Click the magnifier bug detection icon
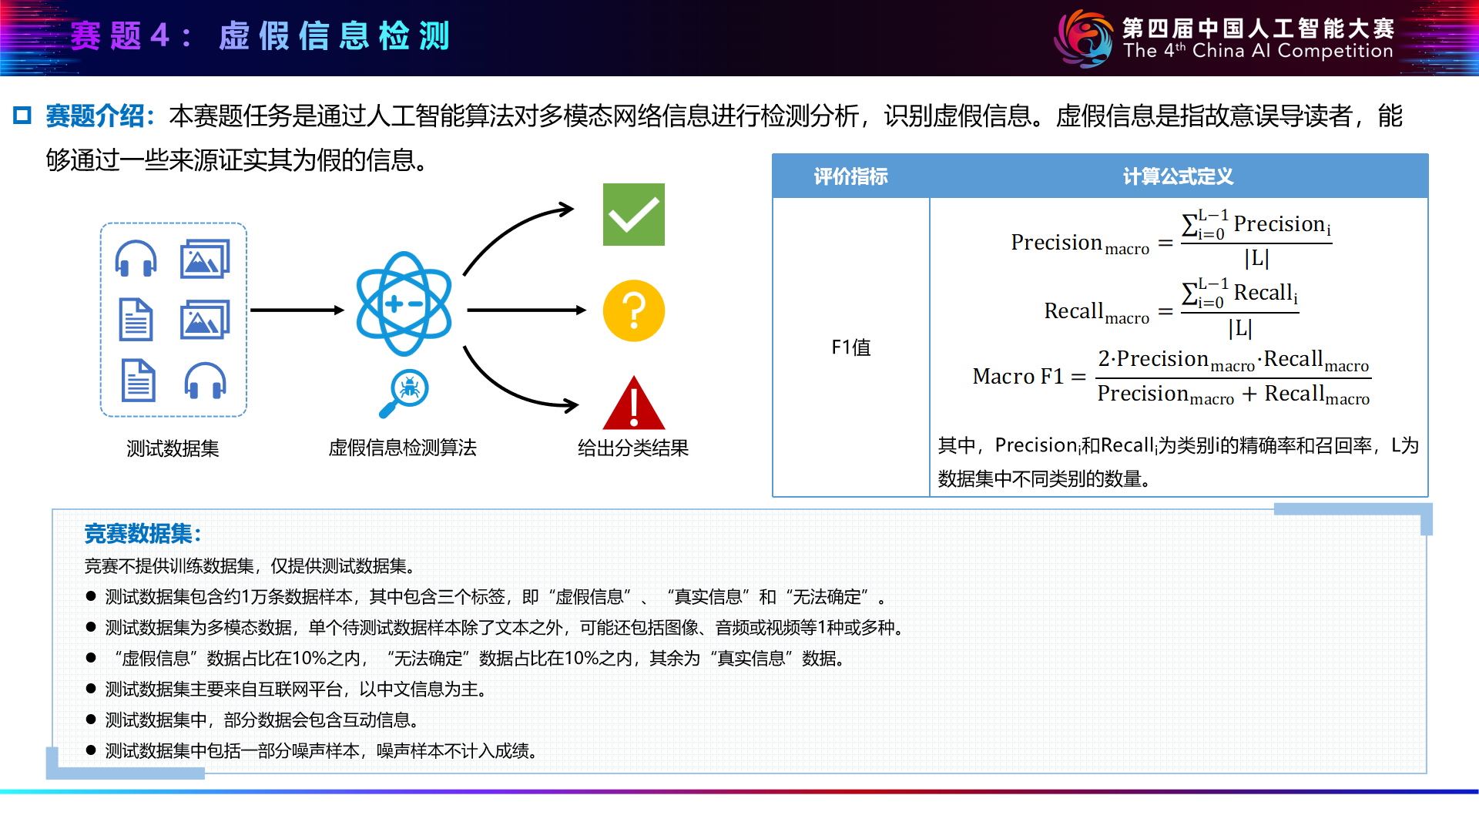Image resolution: width=1479 pixels, height=832 pixels. [x=404, y=393]
